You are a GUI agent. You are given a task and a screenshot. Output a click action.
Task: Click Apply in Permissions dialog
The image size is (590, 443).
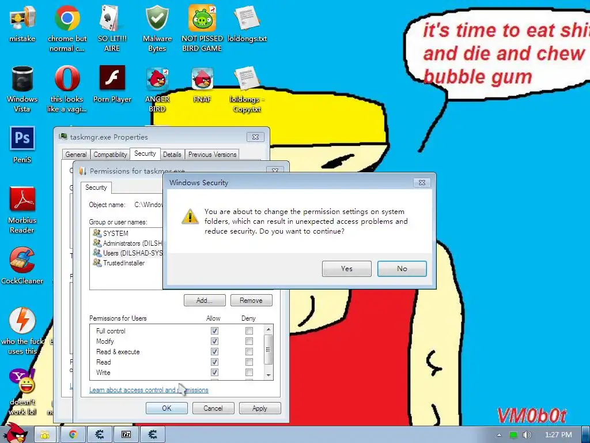(x=260, y=408)
